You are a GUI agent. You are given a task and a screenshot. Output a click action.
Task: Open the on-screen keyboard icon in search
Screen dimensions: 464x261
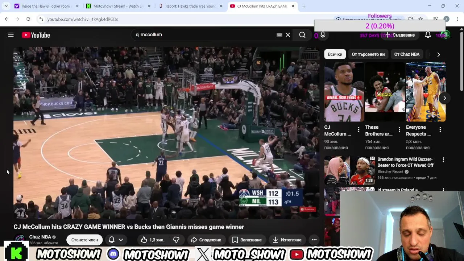[279, 35]
